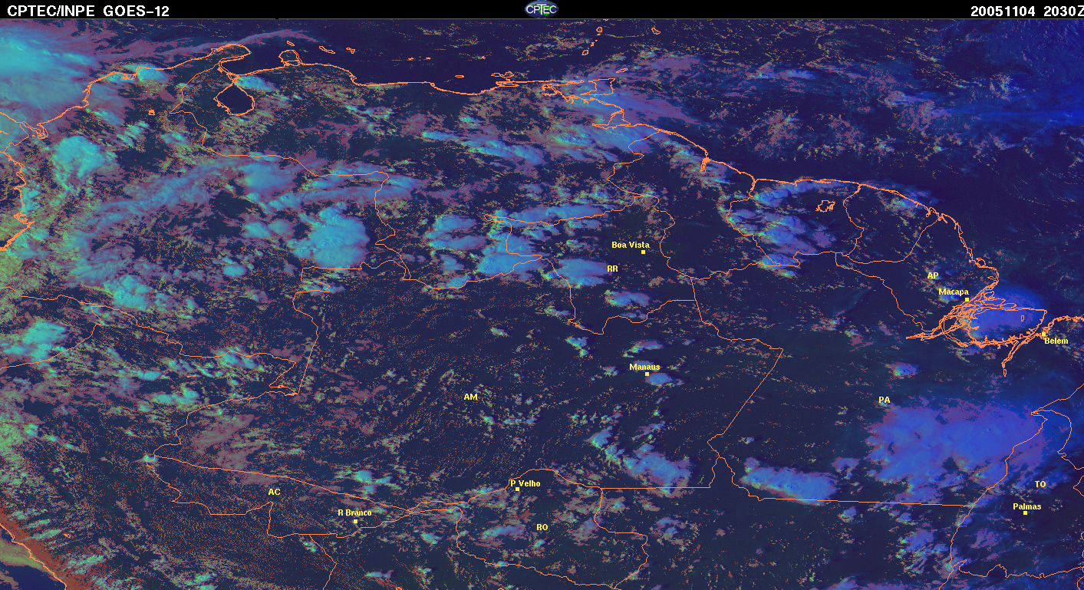Screen dimensions: 1084x590
Task: Click the AP state label
Action: (932, 275)
